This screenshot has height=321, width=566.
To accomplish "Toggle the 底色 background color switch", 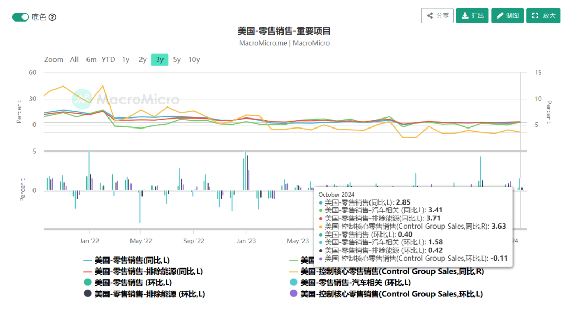I will pyautogui.click(x=20, y=17).
